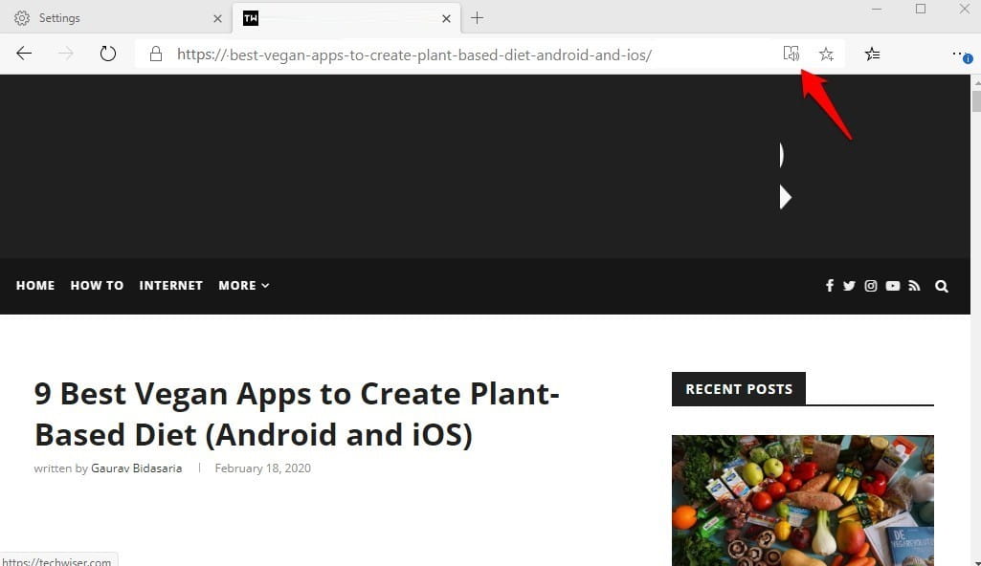Open the site's Twitter icon
This screenshot has height=566, width=981.
[849, 286]
